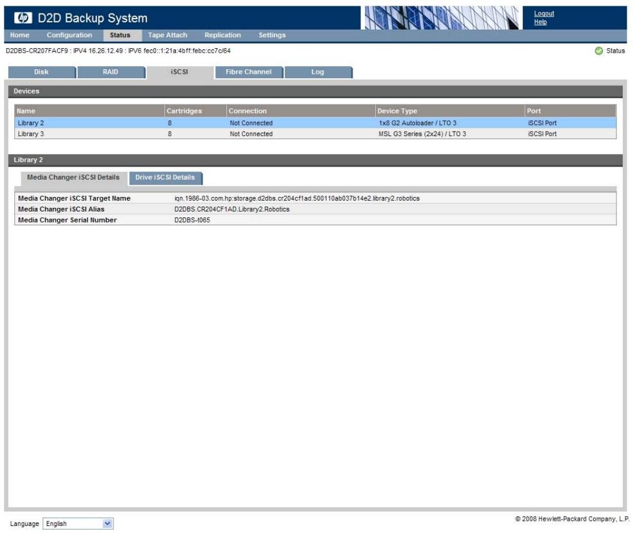Open the Configuration menu
The width and height of the screenshot is (633, 535).
click(x=69, y=35)
